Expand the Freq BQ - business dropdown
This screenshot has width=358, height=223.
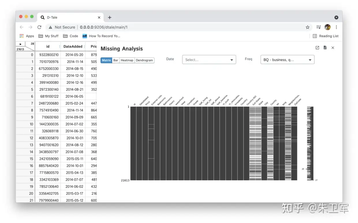287,60
